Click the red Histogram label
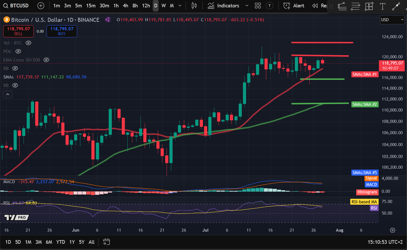This screenshot has width=407, height=250. point(367,192)
